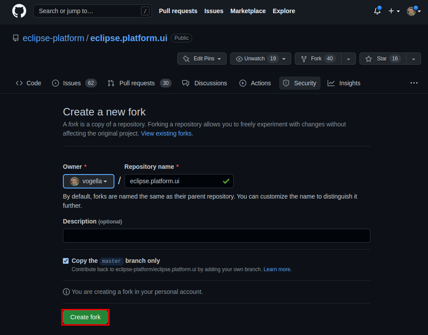The image size is (428, 335).
Task: Open the eclipse-platform organization link
Action: 53,38
